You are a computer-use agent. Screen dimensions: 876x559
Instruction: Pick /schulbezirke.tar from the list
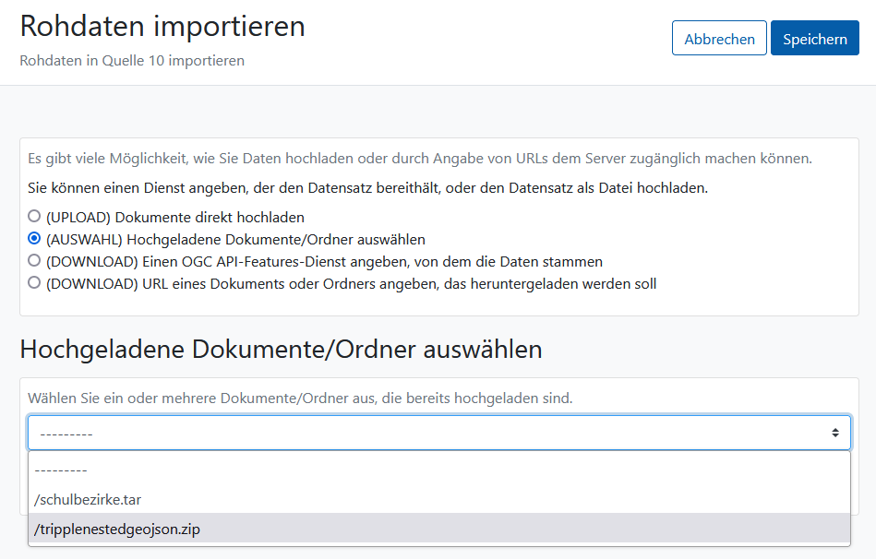click(x=439, y=499)
